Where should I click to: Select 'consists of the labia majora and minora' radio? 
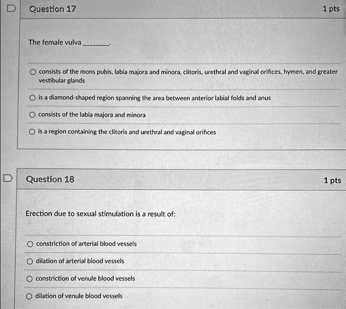(32, 115)
